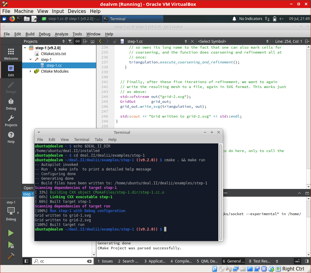The image size is (311, 273).
Task: Open the output pane selector arrows
Action: click(277, 261)
